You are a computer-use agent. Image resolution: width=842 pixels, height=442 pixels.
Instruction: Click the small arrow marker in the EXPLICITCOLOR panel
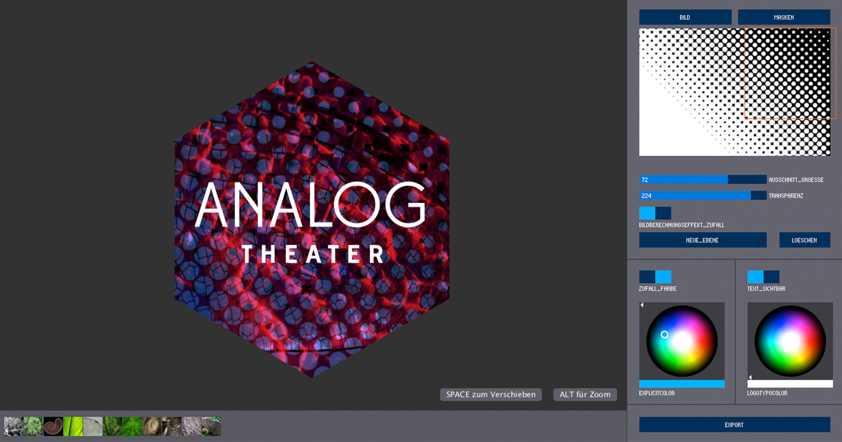(x=642, y=305)
